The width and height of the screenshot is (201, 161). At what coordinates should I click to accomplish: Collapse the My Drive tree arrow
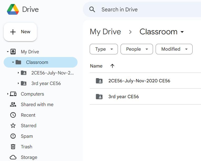(x=8, y=52)
